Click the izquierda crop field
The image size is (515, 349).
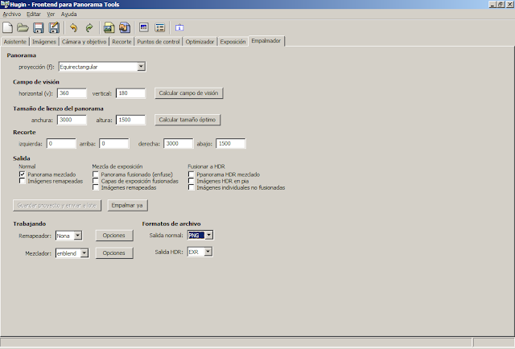61,143
